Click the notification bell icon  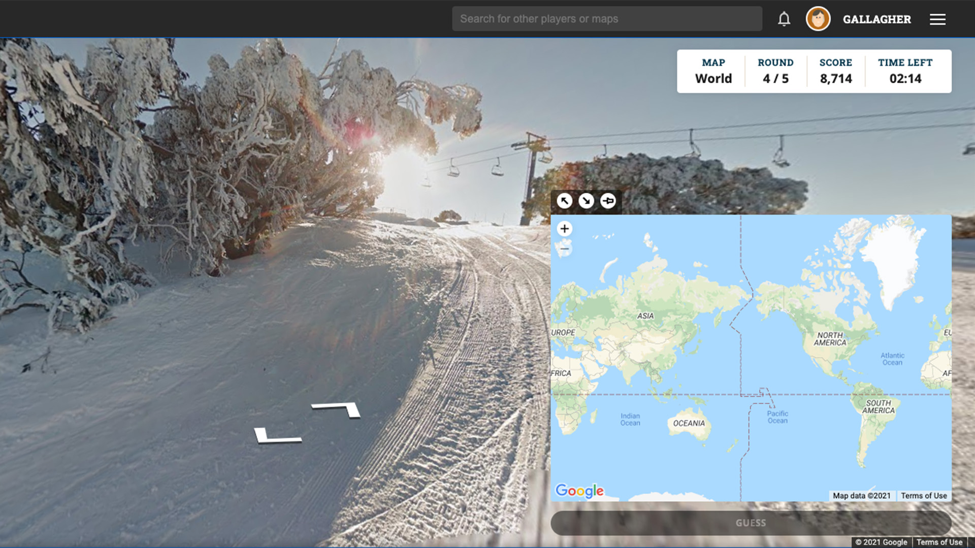click(x=784, y=19)
